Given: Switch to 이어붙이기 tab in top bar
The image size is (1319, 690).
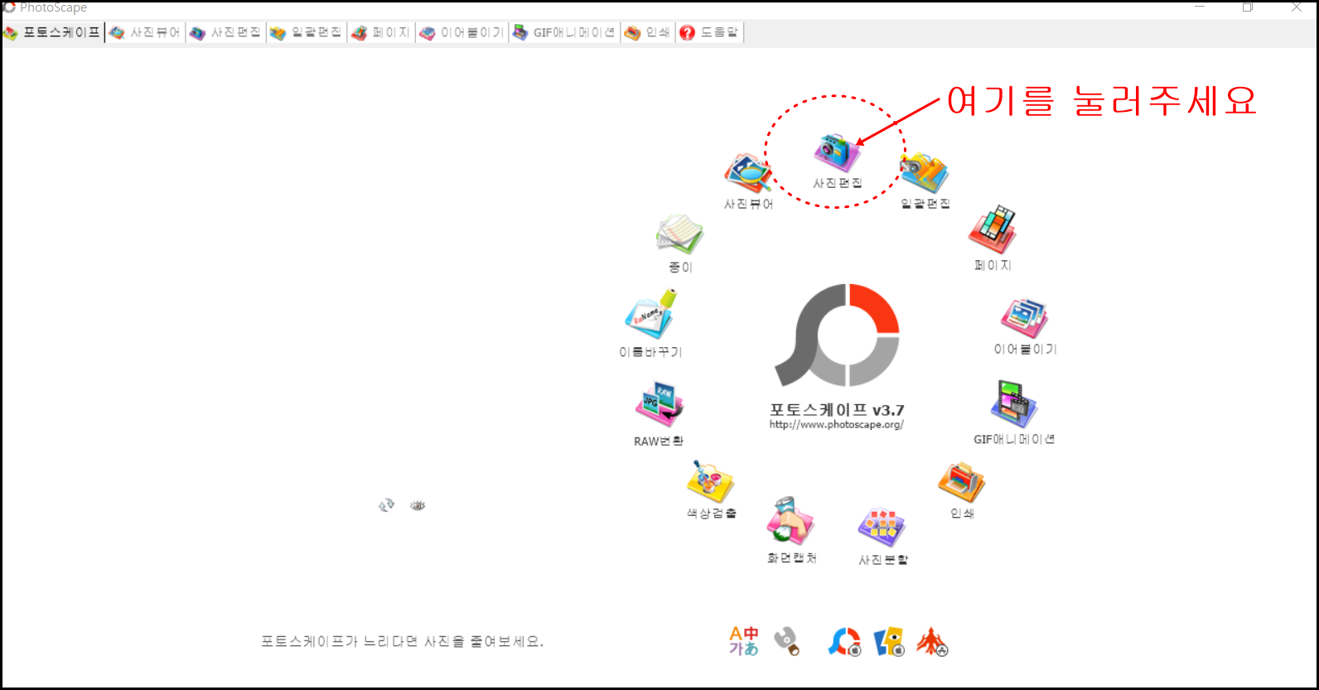Looking at the screenshot, I should coord(461,32).
